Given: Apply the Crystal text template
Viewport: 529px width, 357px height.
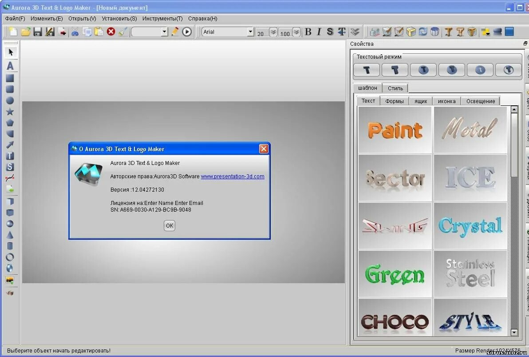Looking at the screenshot, I should tap(470, 226).
